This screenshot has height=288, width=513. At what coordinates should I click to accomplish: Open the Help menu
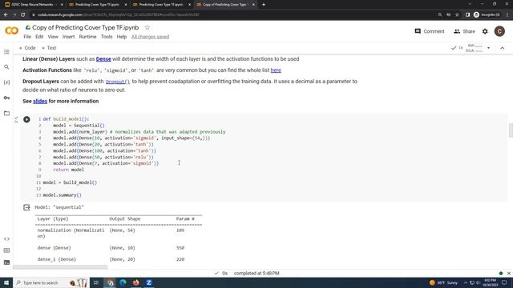tap(121, 37)
